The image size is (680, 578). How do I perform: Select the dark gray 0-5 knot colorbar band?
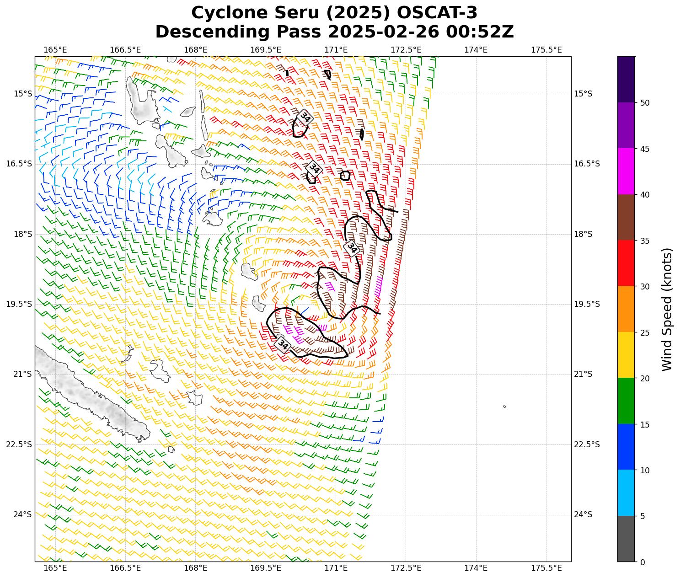point(626,539)
